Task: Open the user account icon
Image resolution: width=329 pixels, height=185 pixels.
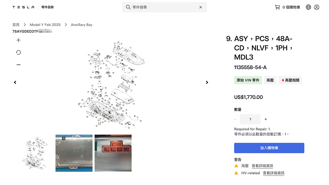Action: [317, 7]
